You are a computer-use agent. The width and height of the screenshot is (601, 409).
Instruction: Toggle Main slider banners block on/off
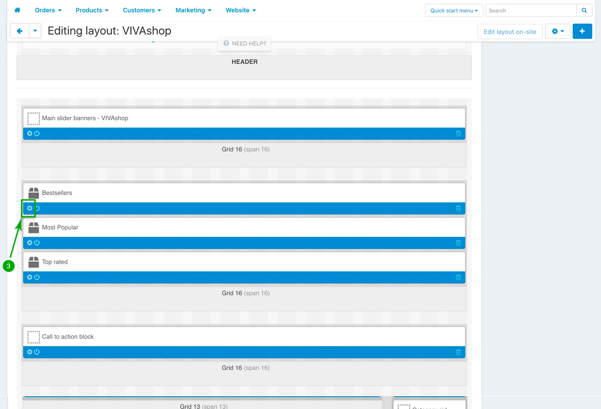coord(37,133)
